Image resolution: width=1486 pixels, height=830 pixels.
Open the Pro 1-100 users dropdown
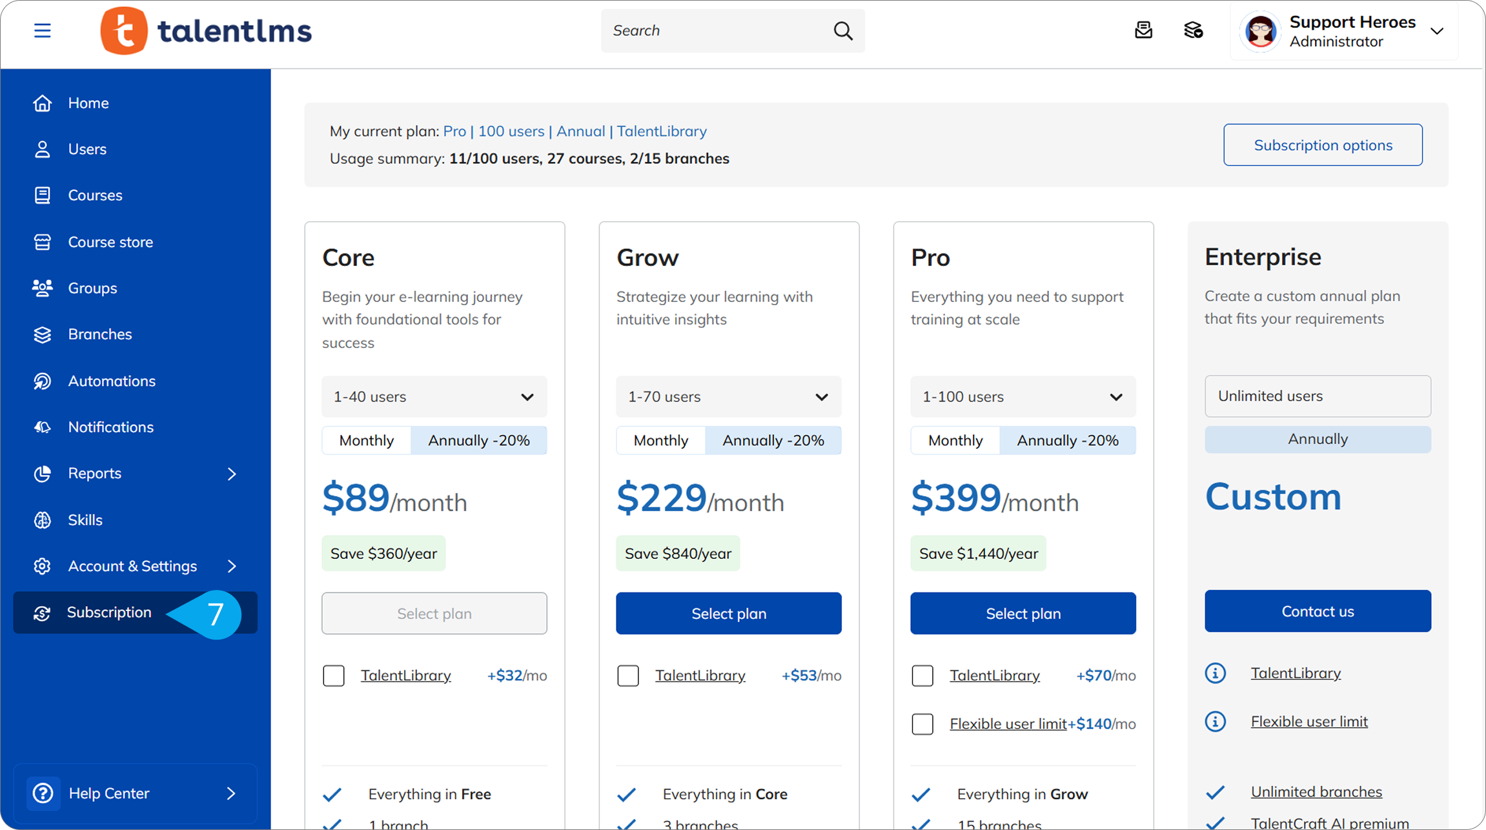[1023, 397]
